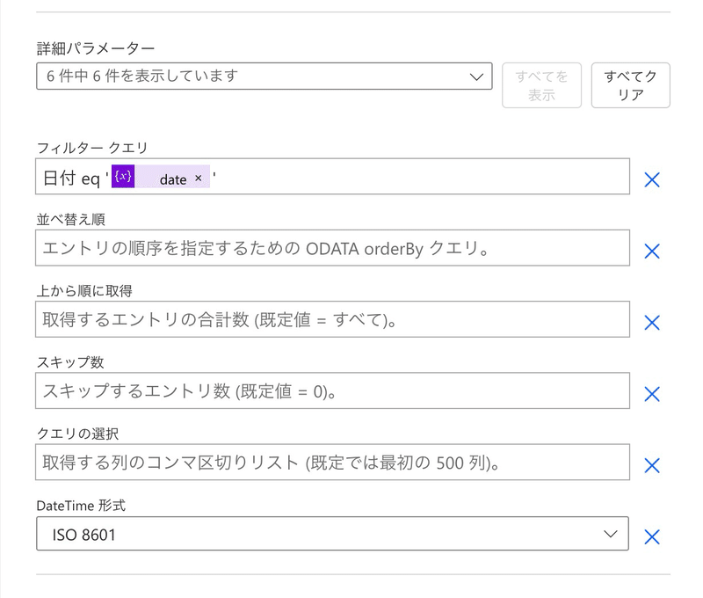Remove the DateTime 形式 parameter with its X

pos(651,536)
